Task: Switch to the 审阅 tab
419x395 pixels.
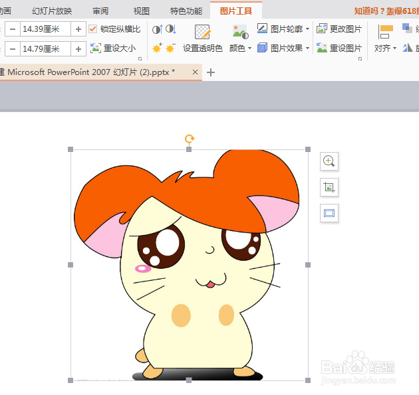Action: pos(100,11)
